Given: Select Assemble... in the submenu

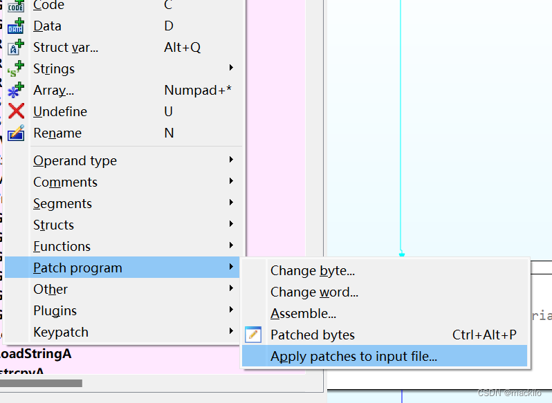Looking at the screenshot, I should pyautogui.click(x=385, y=313).
